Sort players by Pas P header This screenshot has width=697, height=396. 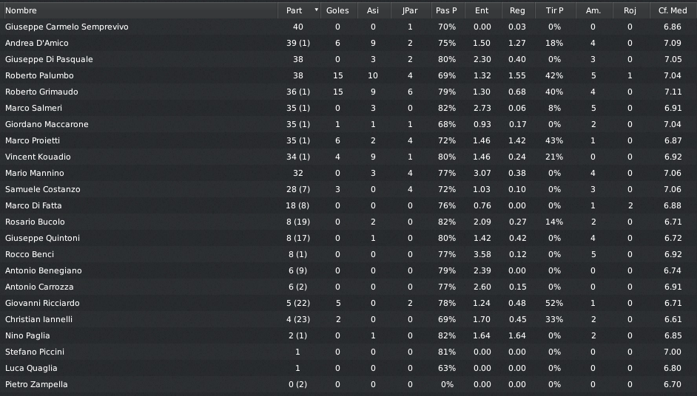[446, 10]
